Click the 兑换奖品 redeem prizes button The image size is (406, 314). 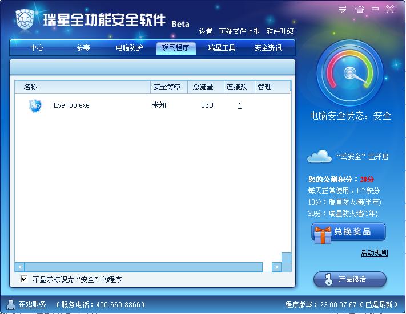click(348, 232)
